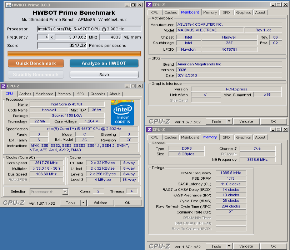Switch to CPU tab in Memory window
The height and width of the screenshot is (250, 290).
coord(155,137)
